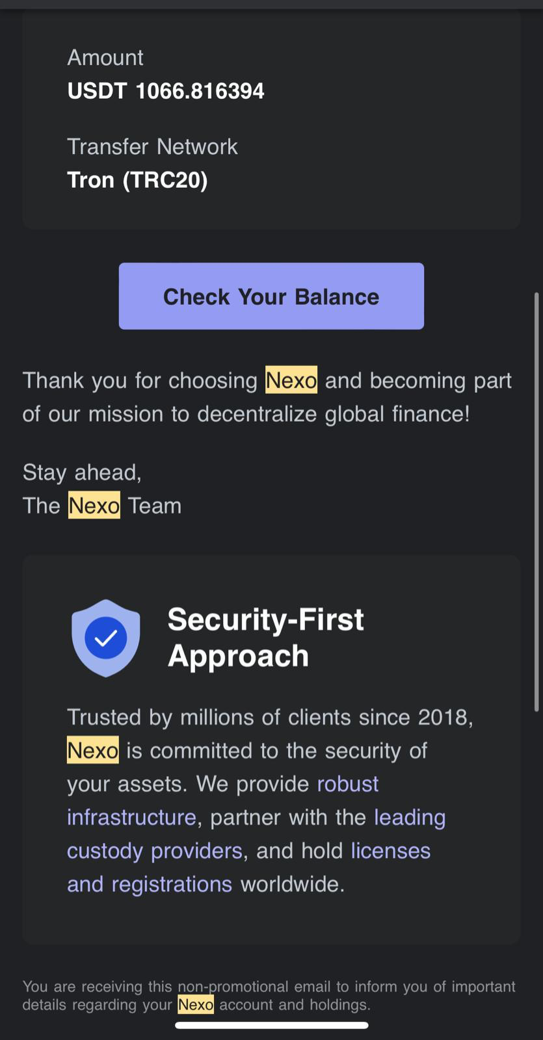Click highlighted Nexo in the footer notice
The height and width of the screenshot is (1040, 543).
pos(196,1005)
